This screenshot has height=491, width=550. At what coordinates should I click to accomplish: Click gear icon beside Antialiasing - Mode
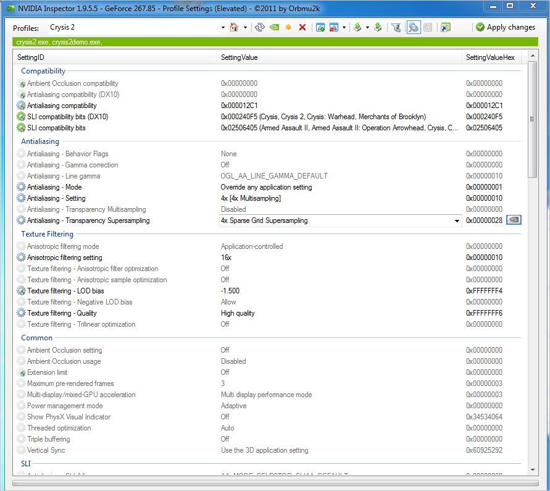pos(21,187)
